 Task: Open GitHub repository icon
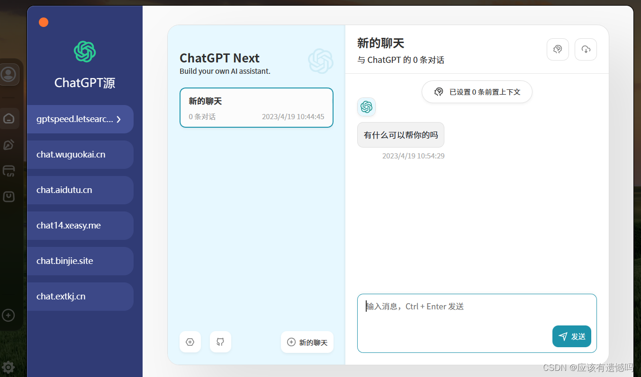(220, 342)
